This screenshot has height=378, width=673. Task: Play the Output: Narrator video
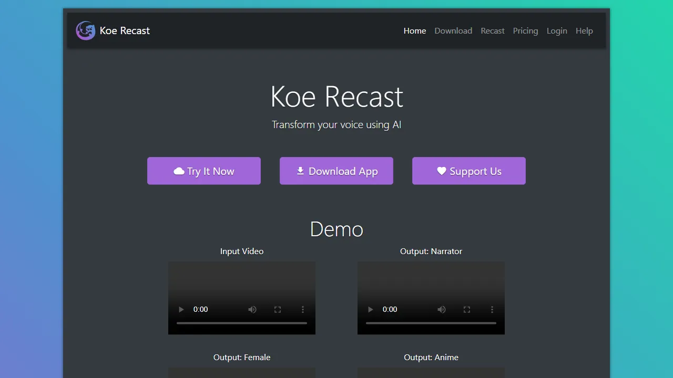click(370, 309)
